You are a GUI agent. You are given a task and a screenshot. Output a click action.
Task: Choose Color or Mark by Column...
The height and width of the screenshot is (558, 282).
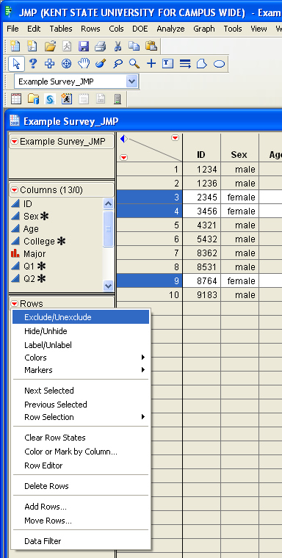pyautogui.click(x=81, y=452)
